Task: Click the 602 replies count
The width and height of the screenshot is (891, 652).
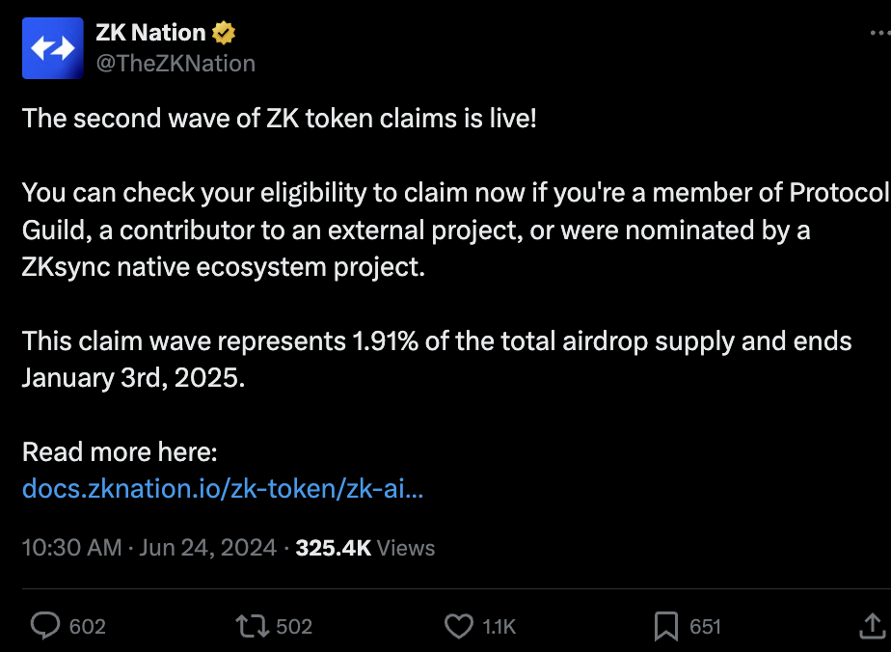Action: 88,627
